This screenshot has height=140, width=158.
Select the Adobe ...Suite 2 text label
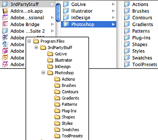coord(27,31)
